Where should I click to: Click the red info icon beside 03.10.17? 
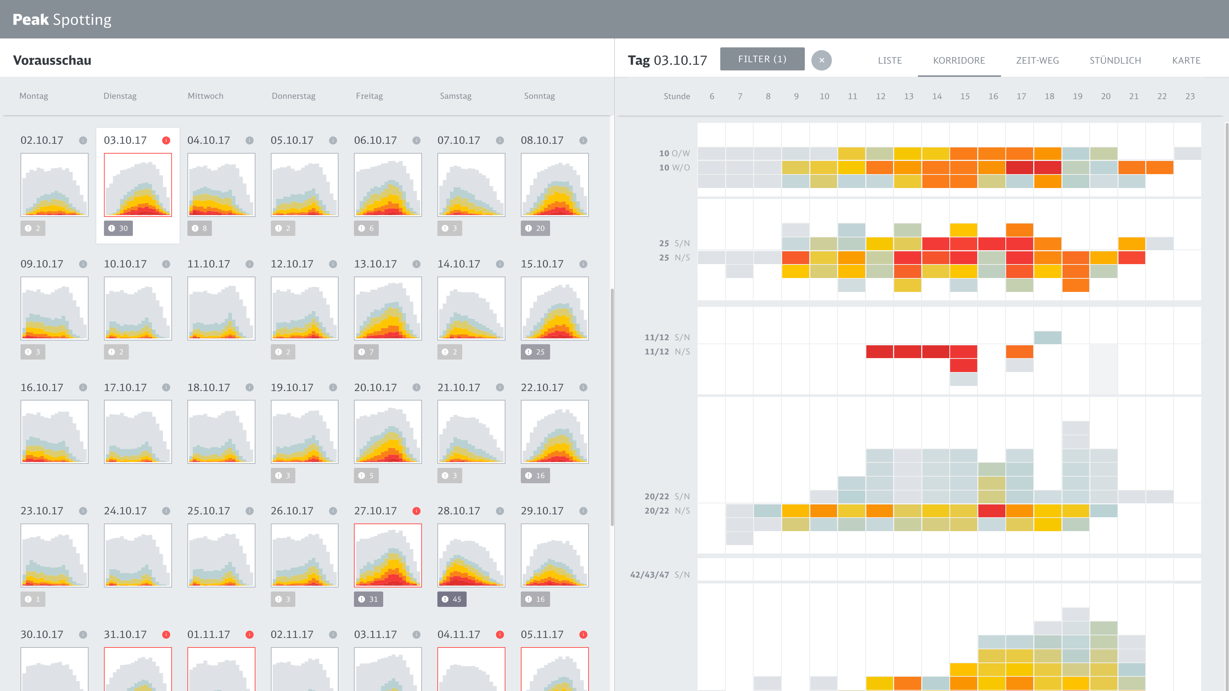point(166,140)
